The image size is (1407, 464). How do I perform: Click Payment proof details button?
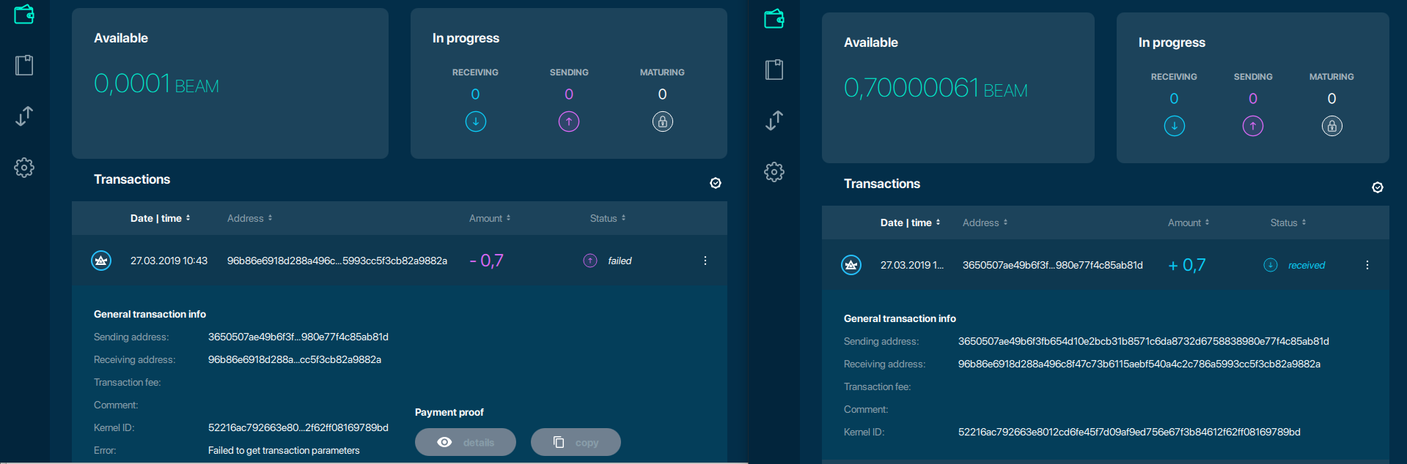[466, 442]
